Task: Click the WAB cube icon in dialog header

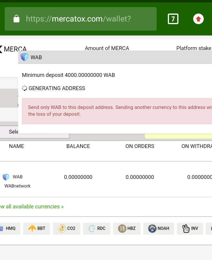Action: click(x=24, y=57)
